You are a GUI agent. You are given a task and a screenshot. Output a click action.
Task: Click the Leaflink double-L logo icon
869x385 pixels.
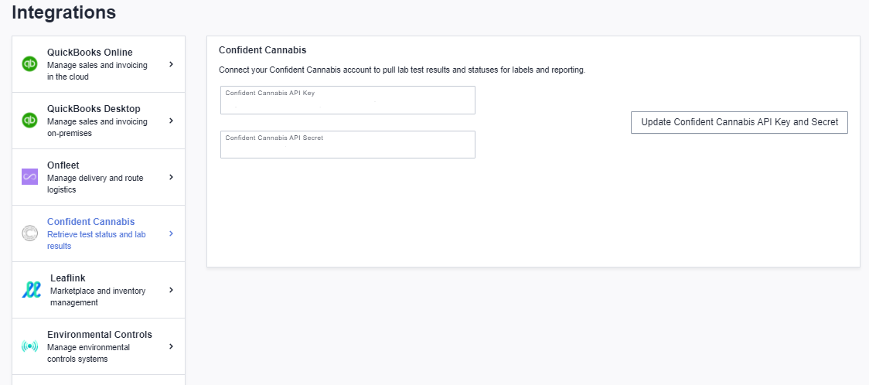click(x=31, y=290)
